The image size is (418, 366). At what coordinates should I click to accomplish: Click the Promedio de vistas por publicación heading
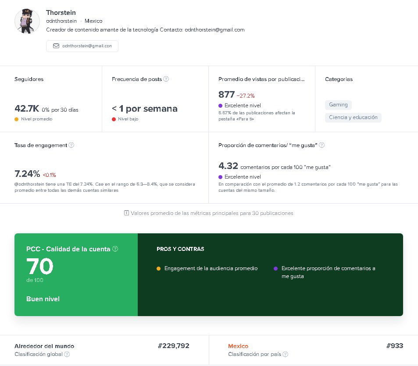click(261, 79)
